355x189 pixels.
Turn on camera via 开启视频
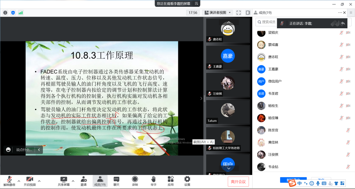coord(30,181)
